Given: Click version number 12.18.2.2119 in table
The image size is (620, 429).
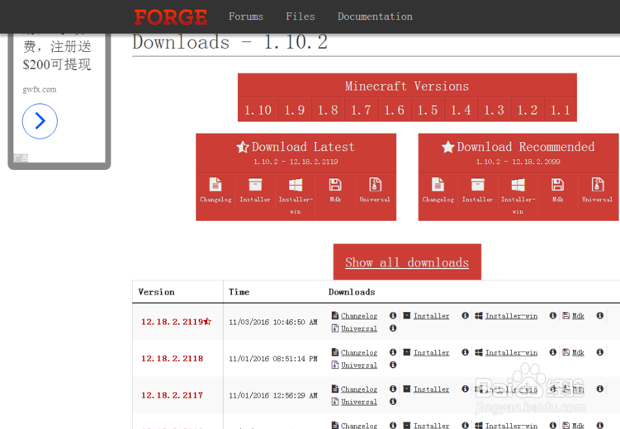Looking at the screenshot, I should click(x=172, y=322).
